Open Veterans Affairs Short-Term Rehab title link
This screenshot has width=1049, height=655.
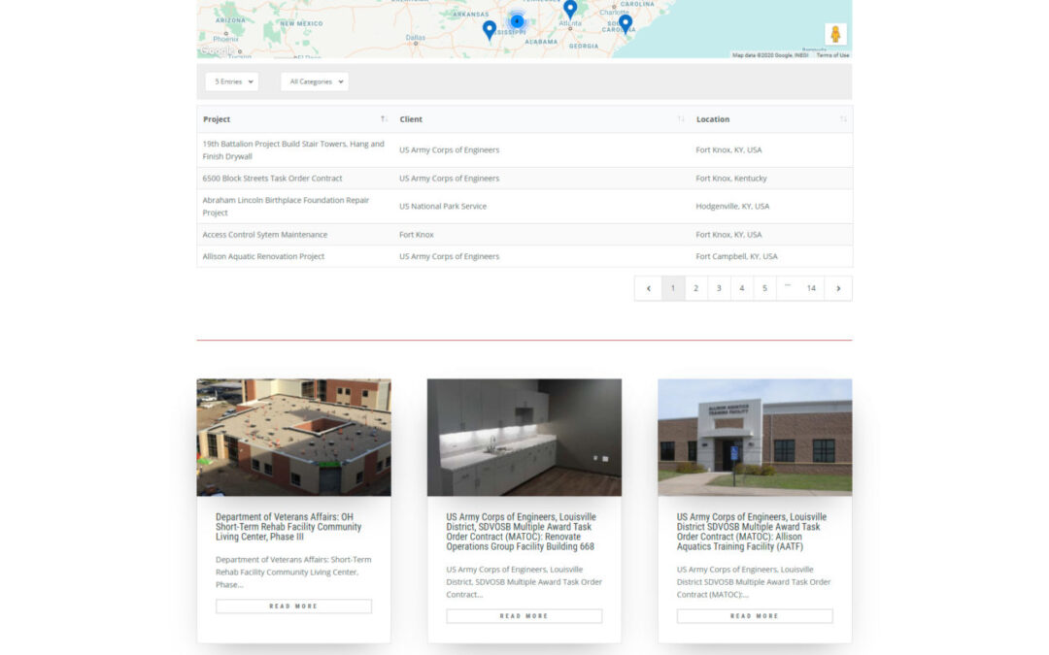coord(288,527)
